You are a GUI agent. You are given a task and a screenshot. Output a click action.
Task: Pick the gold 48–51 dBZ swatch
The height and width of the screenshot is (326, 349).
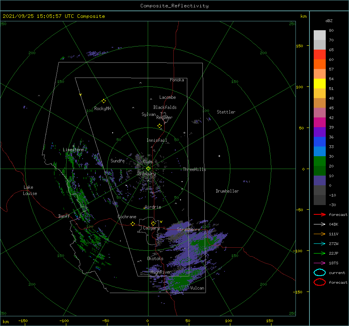click(320, 93)
